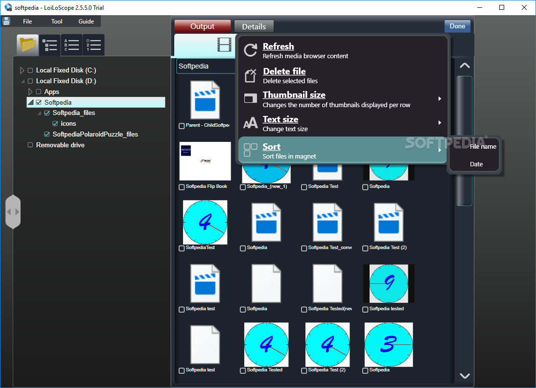536x388 pixels.
Task: Click the Sort squares icon
Action: tap(251, 150)
